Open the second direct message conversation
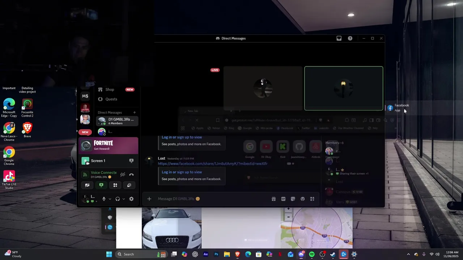This screenshot has width=463, height=260. click(x=117, y=132)
